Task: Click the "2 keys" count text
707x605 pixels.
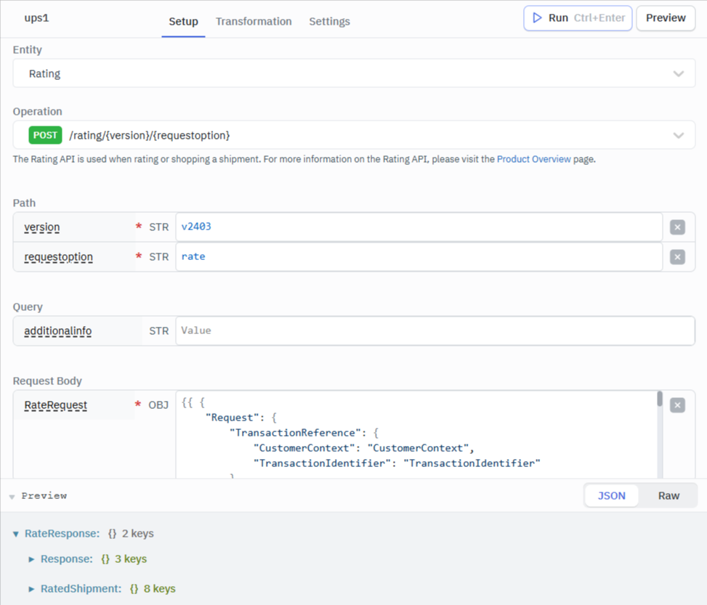Action: 138,534
